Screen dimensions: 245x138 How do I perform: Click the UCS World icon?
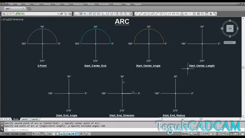pyautogui.click(x=81, y=14)
